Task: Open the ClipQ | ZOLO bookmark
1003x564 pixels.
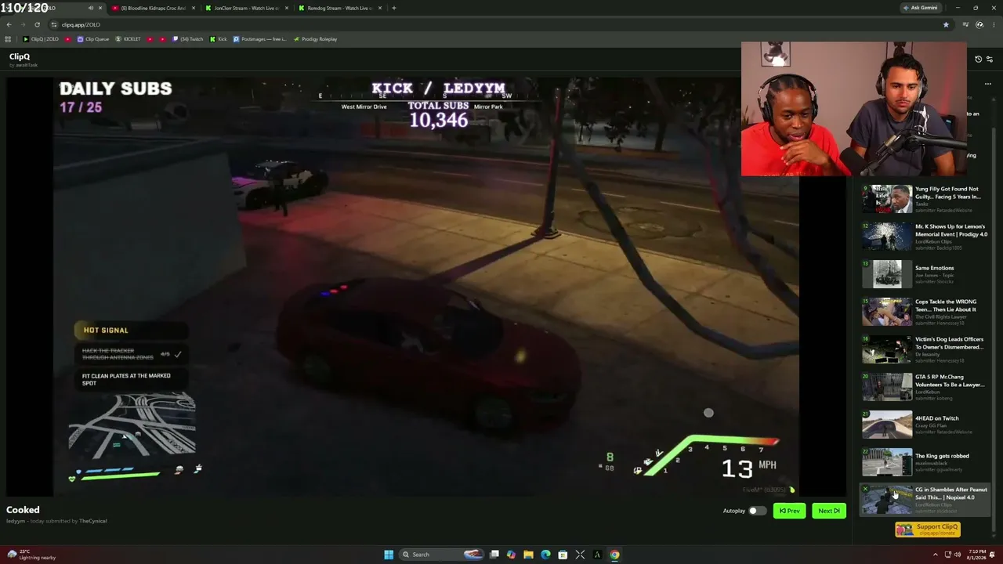Action: pos(41,39)
